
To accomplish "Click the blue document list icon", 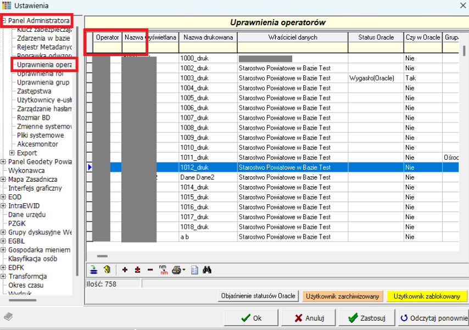I will [x=194, y=270].
